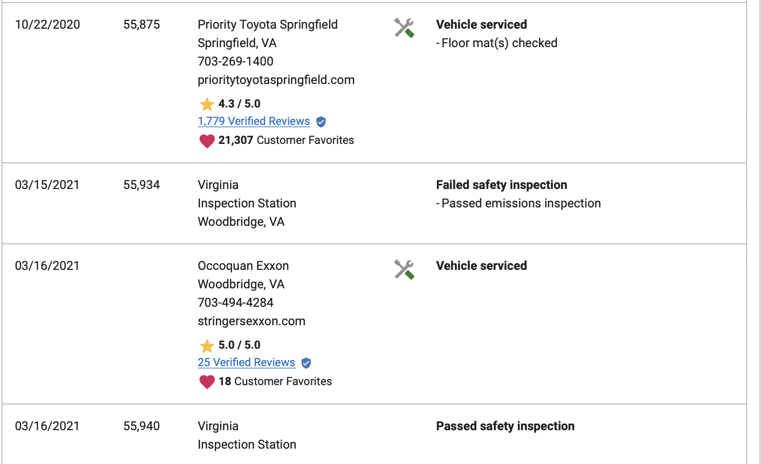Screen dimensions: 761x464
Task: Click the prioritytoyotaspringfield.com website text
Action: point(276,80)
